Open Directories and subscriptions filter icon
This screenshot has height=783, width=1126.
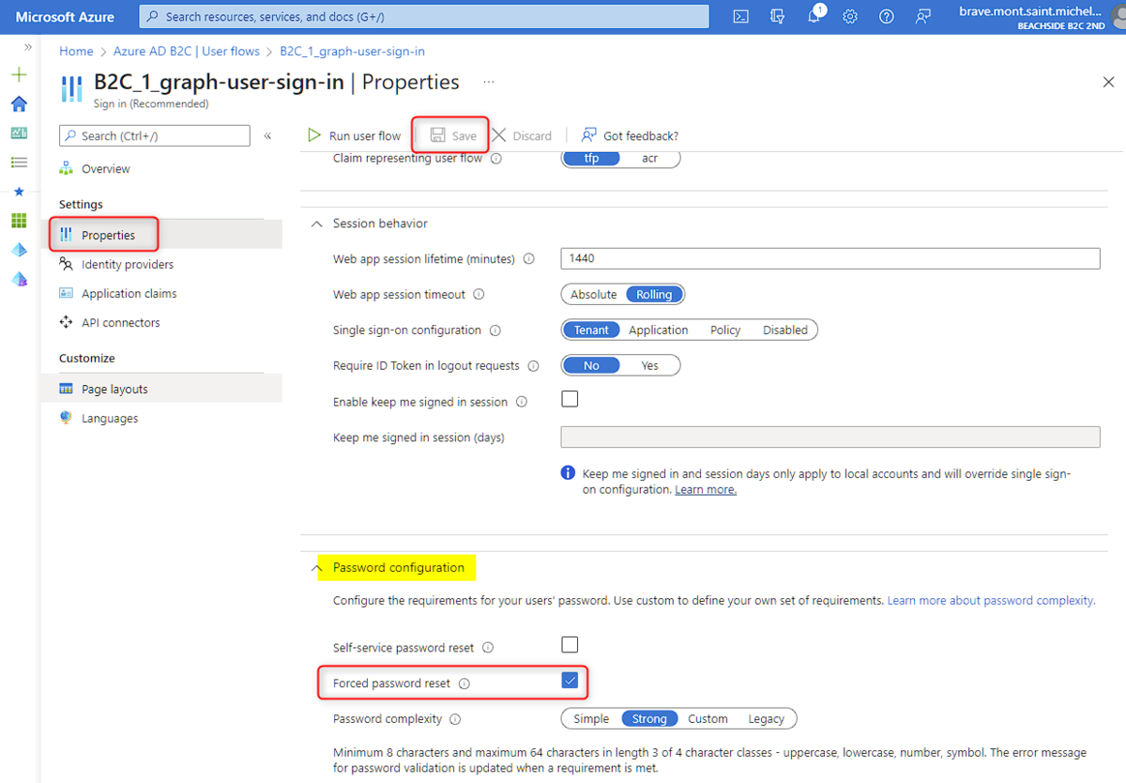click(x=777, y=17)
